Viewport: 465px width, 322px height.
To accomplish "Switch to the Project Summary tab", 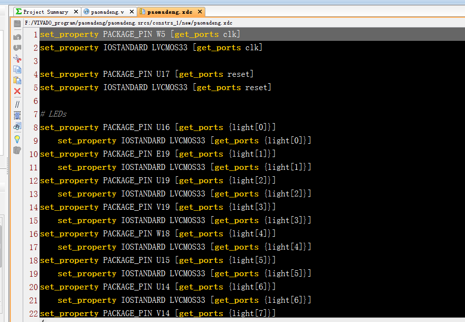I will (x=45, y=12).
